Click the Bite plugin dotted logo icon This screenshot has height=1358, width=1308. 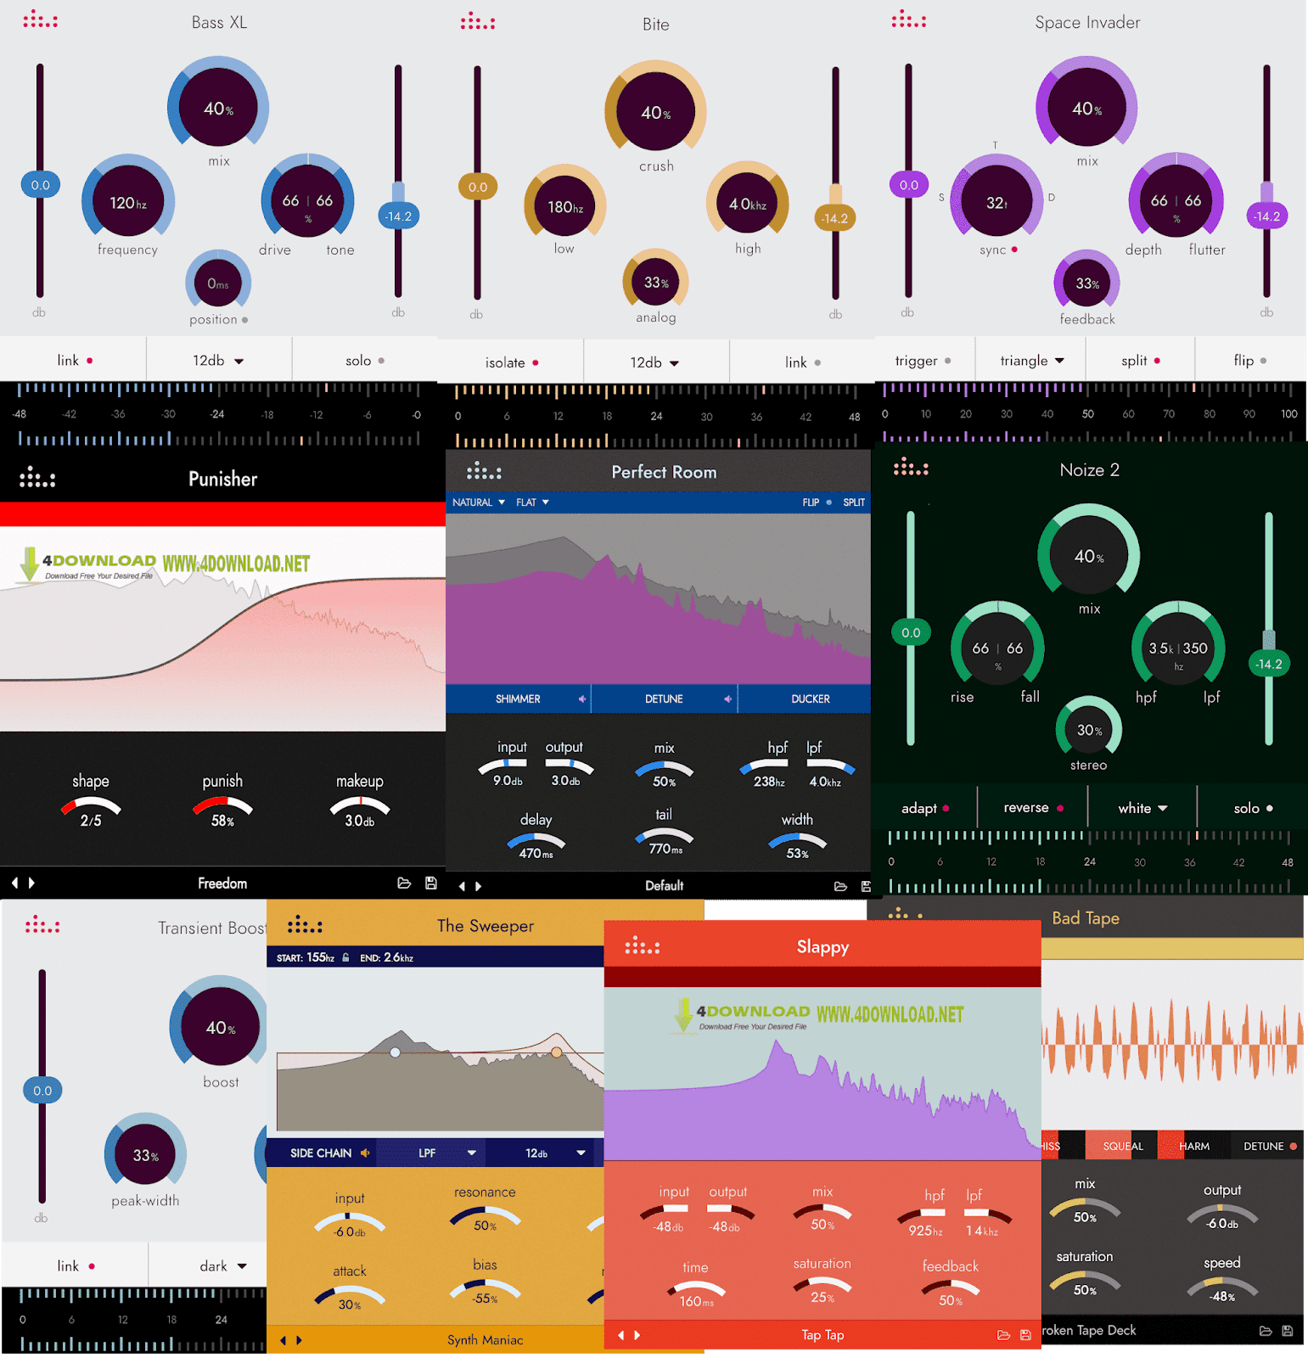tap(478, 21)
